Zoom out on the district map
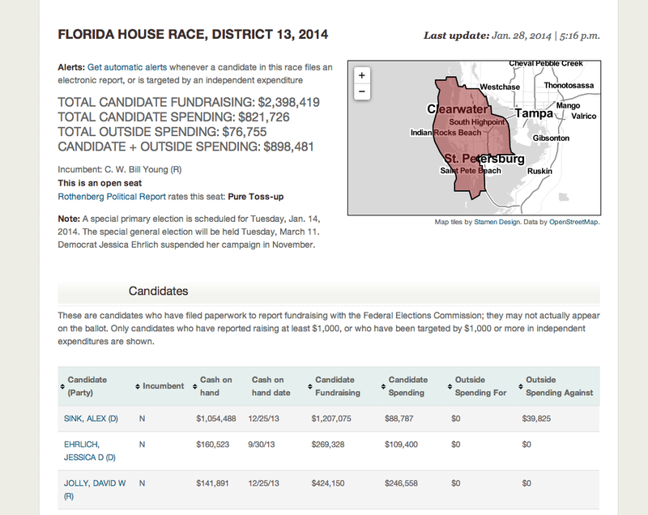This screenshot has width=648, height=515. tap(361, 92)
